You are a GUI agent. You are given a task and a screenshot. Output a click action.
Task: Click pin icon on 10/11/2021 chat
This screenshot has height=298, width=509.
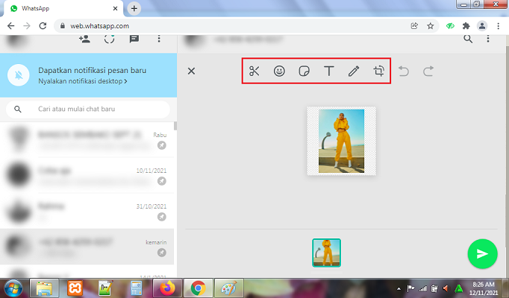tap(162, 181)
